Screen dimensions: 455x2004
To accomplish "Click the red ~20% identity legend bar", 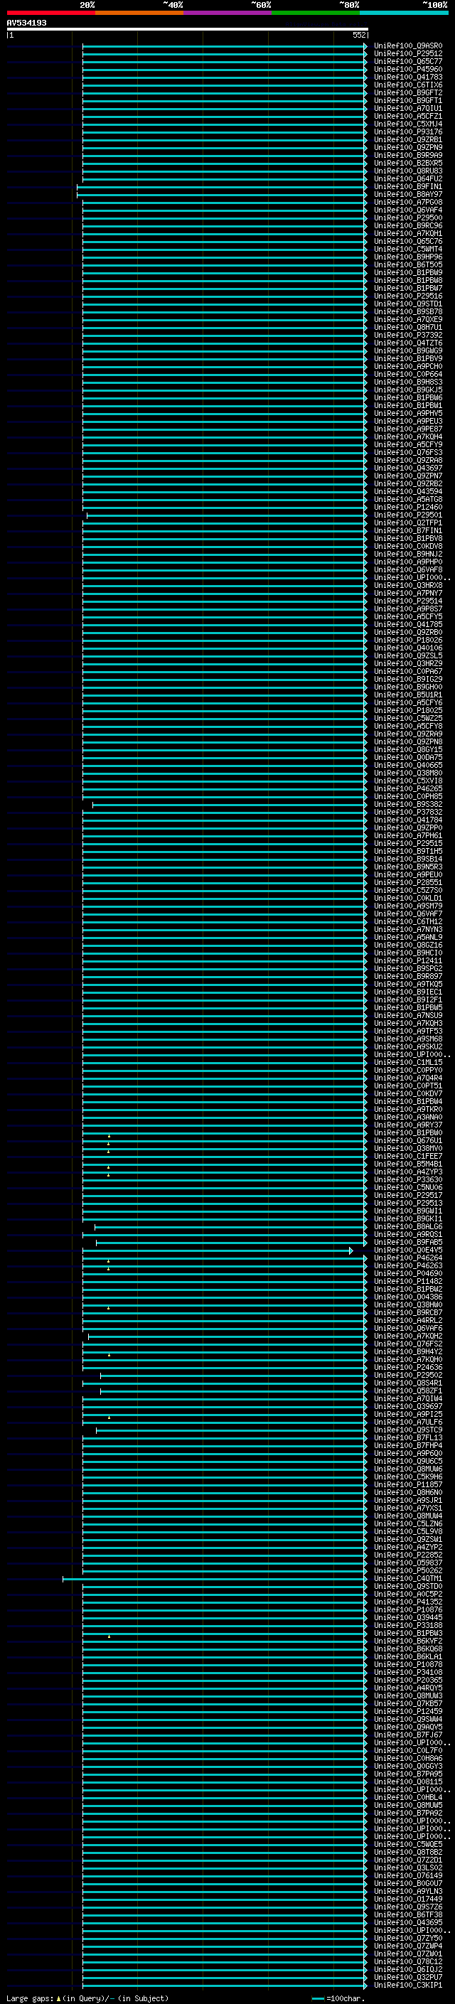I will point(50,13).
